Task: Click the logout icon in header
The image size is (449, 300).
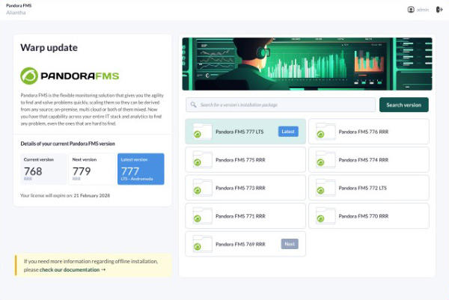Action: point(439,10)
